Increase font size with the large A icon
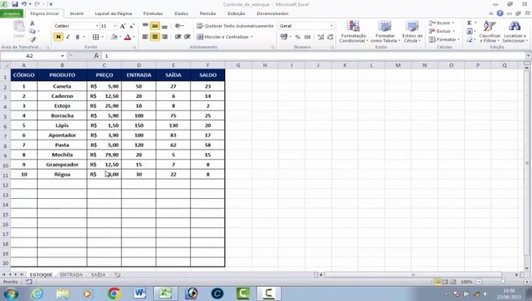The image size is (532, 301). click(123, 26)
